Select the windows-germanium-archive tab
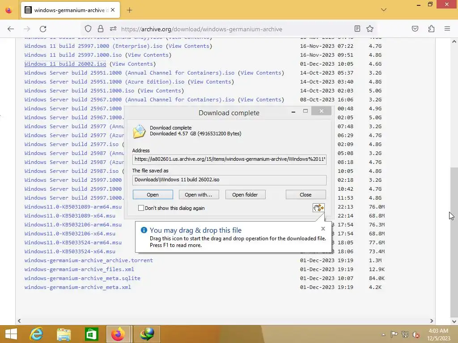Screen dimensions: 458x343 (70, 10)
